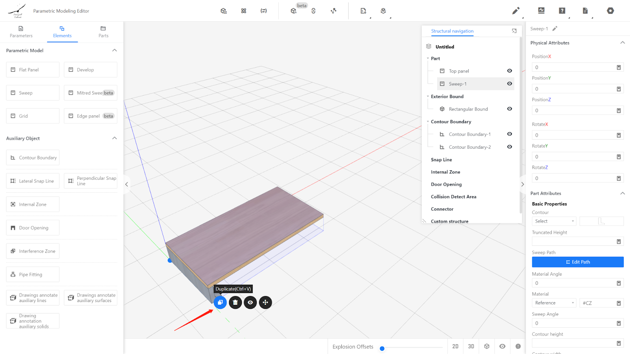This screenshot has height=354, width=630.
Task: Switch to the Parameters tab
Action: [21, 31]
